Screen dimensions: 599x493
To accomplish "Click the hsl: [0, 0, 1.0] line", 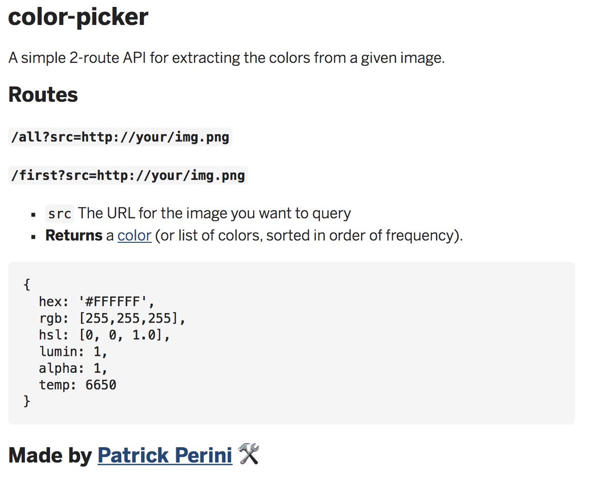I will 105,335.
